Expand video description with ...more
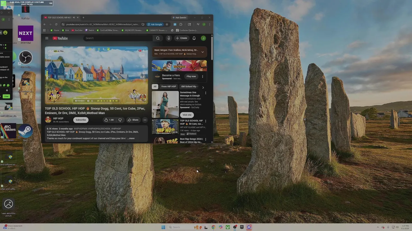 [131, 138]
